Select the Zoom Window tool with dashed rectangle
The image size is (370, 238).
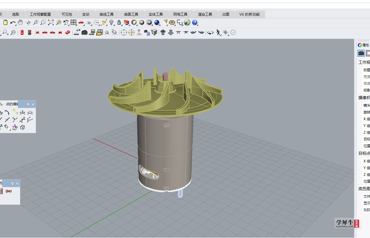pos(43,22)
